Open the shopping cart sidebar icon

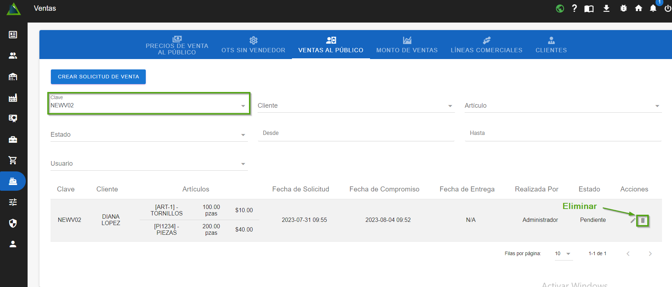[13, 160]
